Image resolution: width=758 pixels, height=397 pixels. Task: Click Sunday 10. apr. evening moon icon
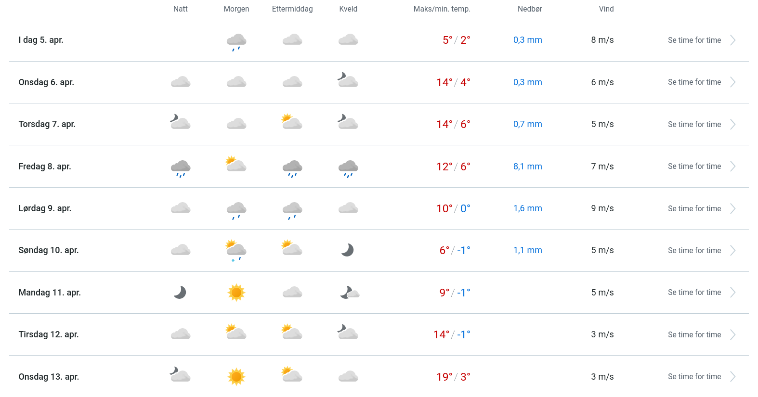click(x=348, y=250)
